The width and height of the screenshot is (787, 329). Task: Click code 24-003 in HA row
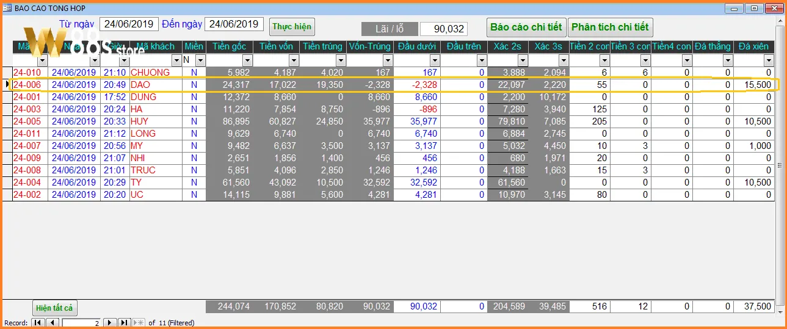pyautogui.click(x=27, y=109)
